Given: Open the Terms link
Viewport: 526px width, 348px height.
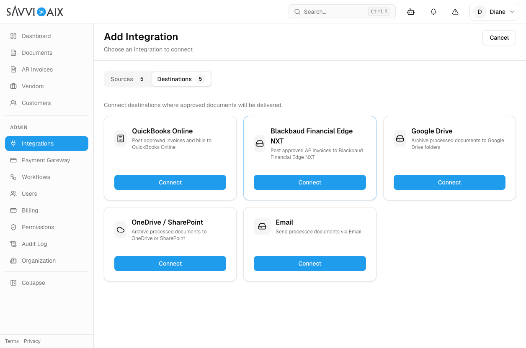Looking at the screenshot, I should coord(12,341).
